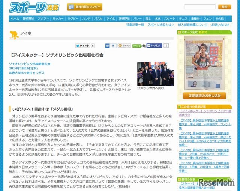
Task: Click the Twitter ツイート button
Action: (82, 46)
